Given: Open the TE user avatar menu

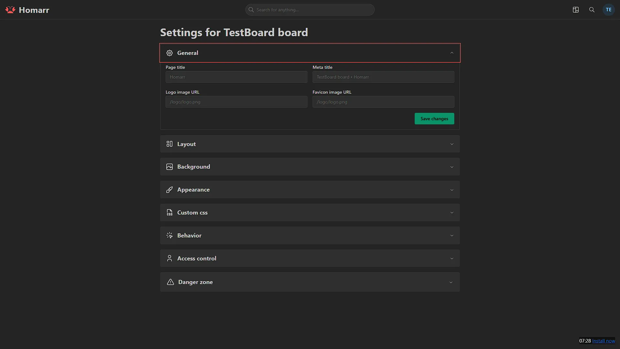Looking at the screenshot, I should click(x=609, y=10).
